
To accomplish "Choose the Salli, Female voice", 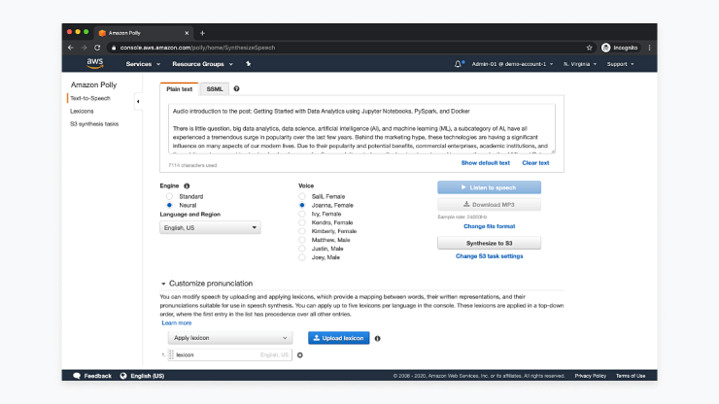I will (302, 196).
